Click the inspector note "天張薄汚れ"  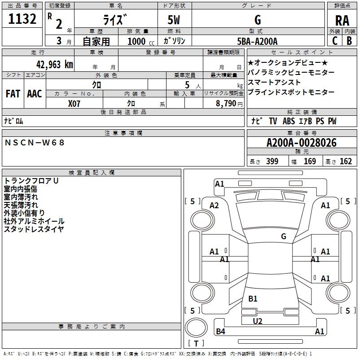(x=21, y=205)
